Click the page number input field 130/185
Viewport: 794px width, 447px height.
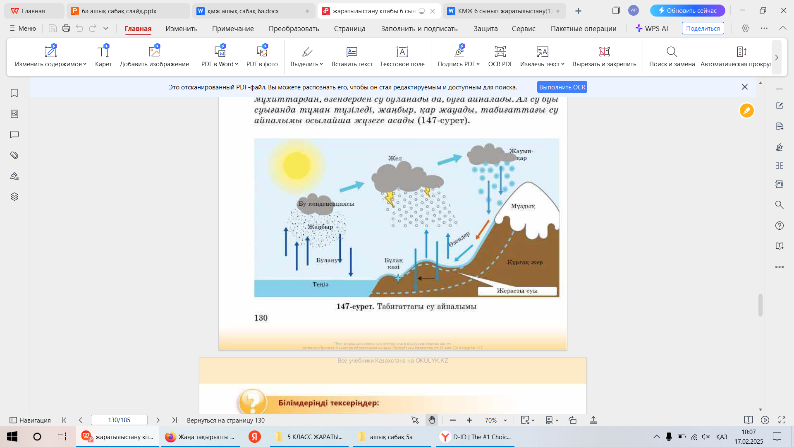(119, 420)
